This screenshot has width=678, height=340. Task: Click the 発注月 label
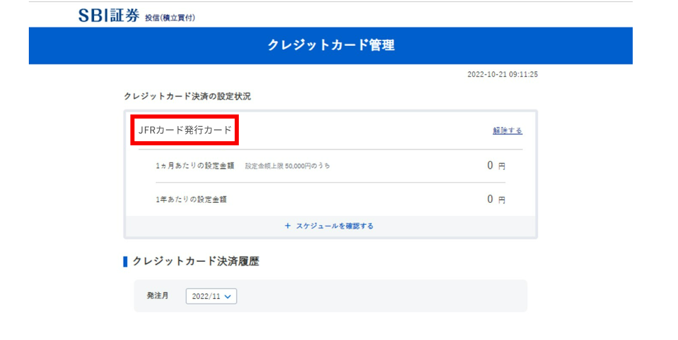point(157,295)
